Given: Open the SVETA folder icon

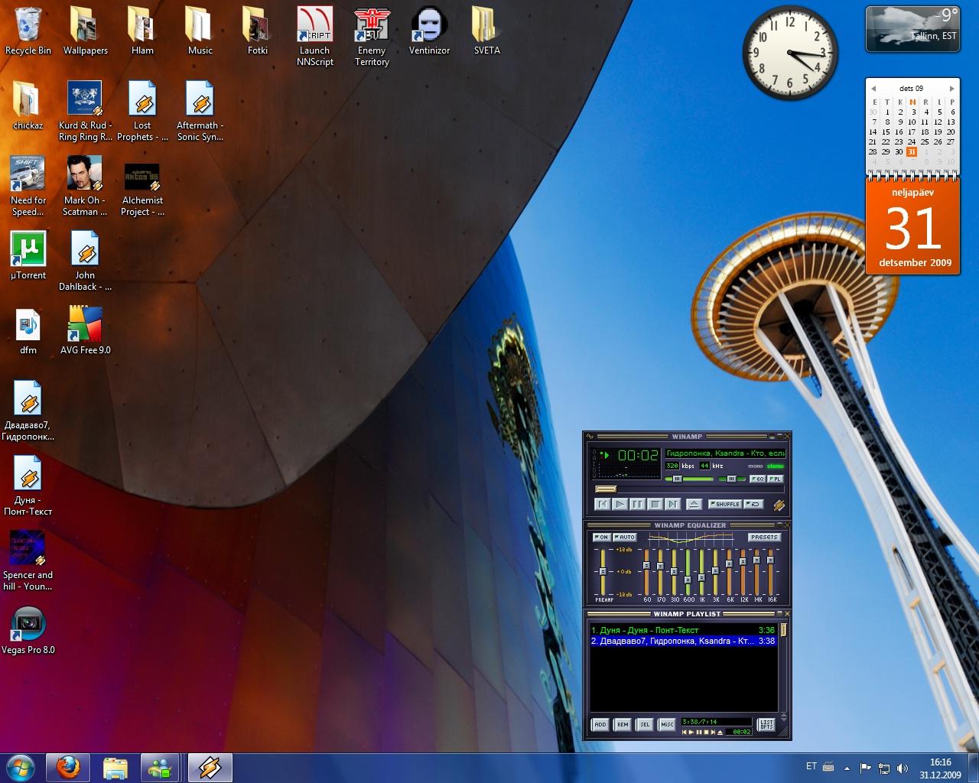Looking at the screenshot, I should 486,31.
